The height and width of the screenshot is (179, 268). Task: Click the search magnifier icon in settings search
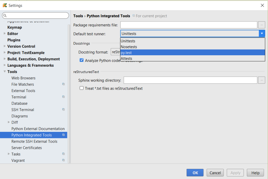point(5,16)
